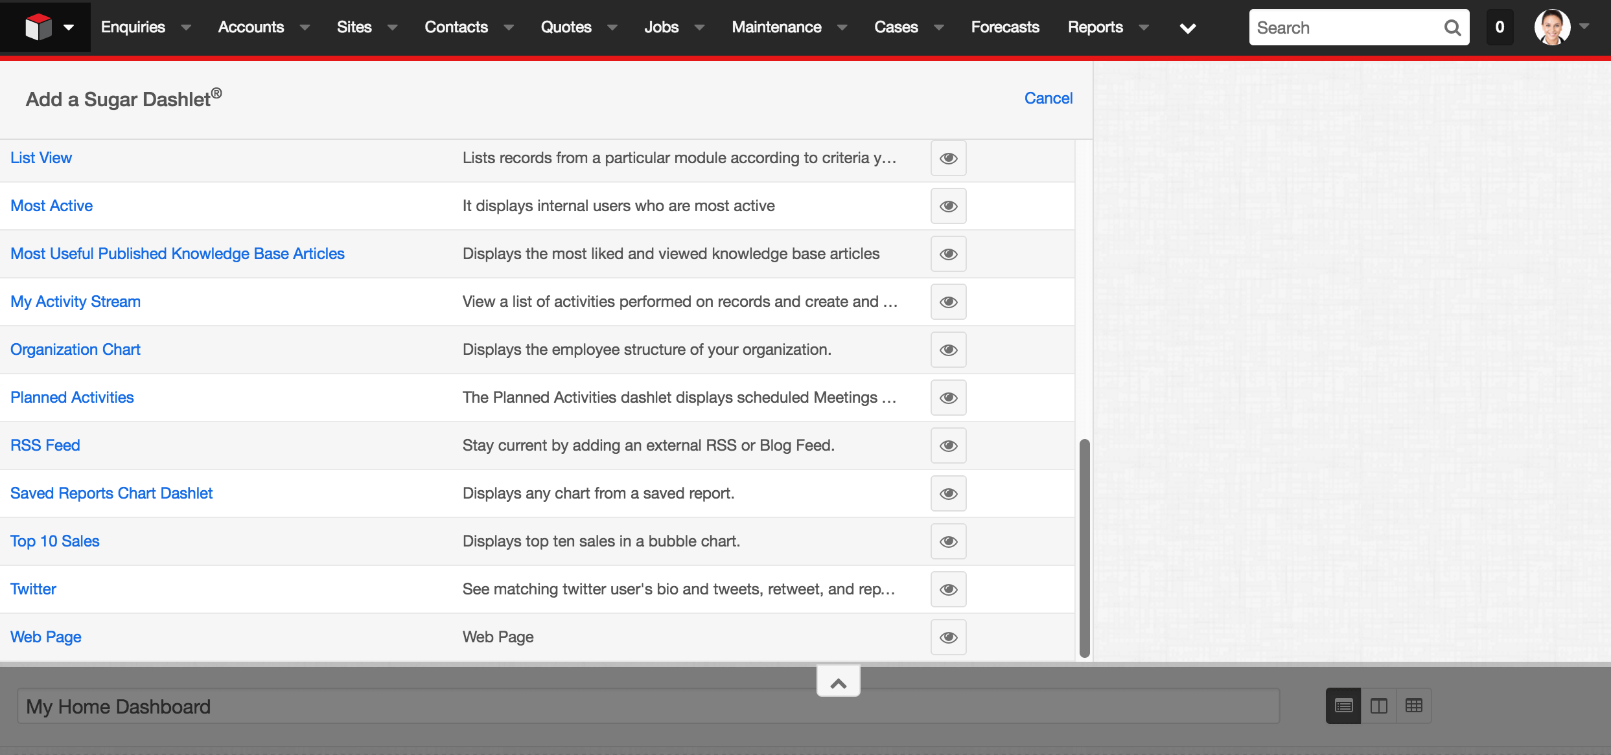Open the Sites module tab
The height and width of the screenshot is (755, 1611).
coord(354,27)
